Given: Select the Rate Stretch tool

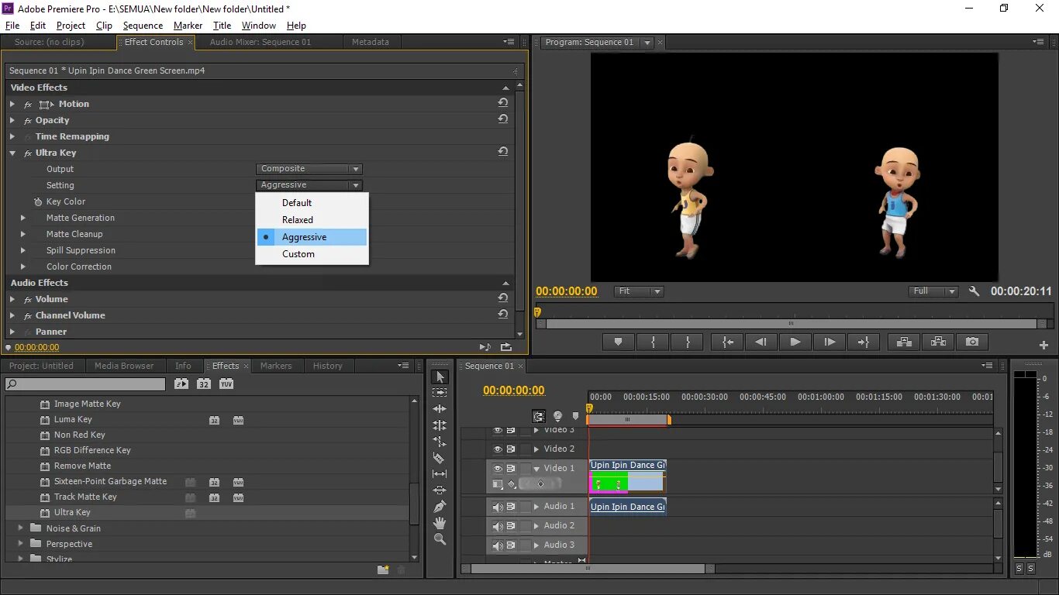Looking at the screenshot, I should click(440, 442).
